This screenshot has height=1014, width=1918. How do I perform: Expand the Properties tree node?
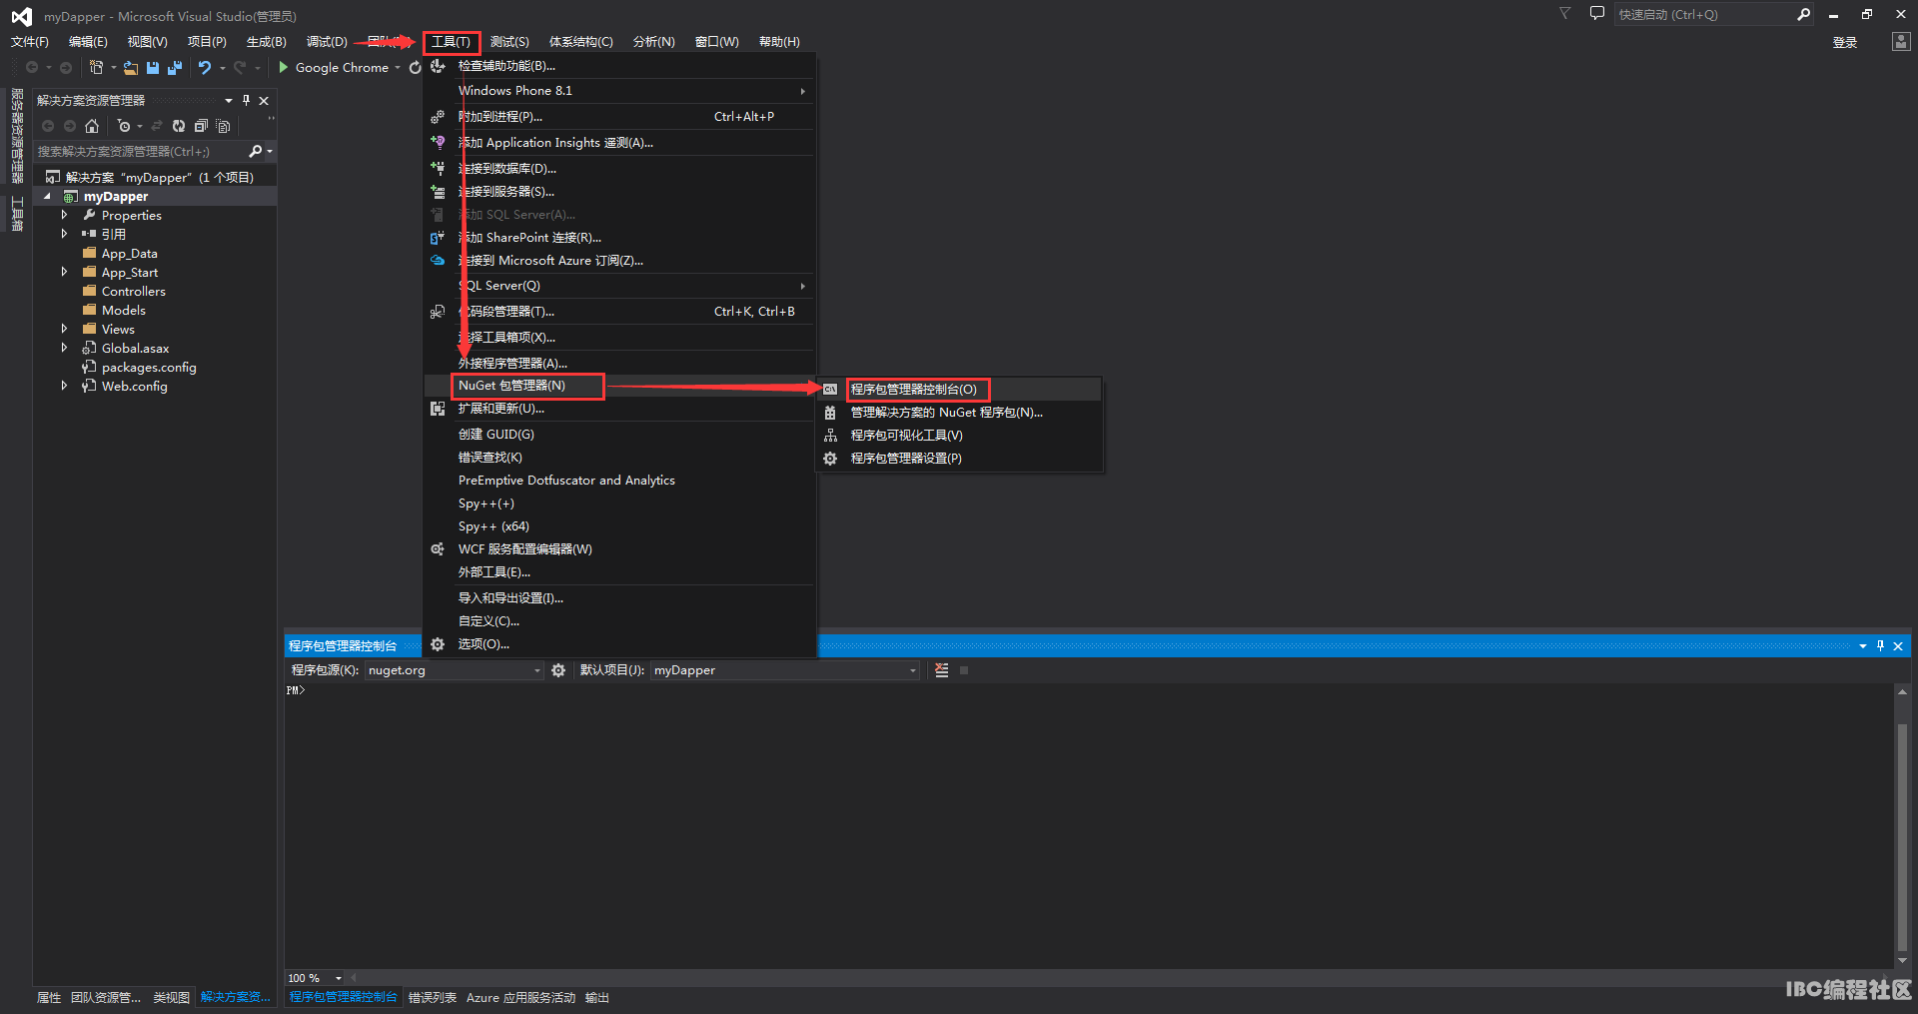(65, 215)
